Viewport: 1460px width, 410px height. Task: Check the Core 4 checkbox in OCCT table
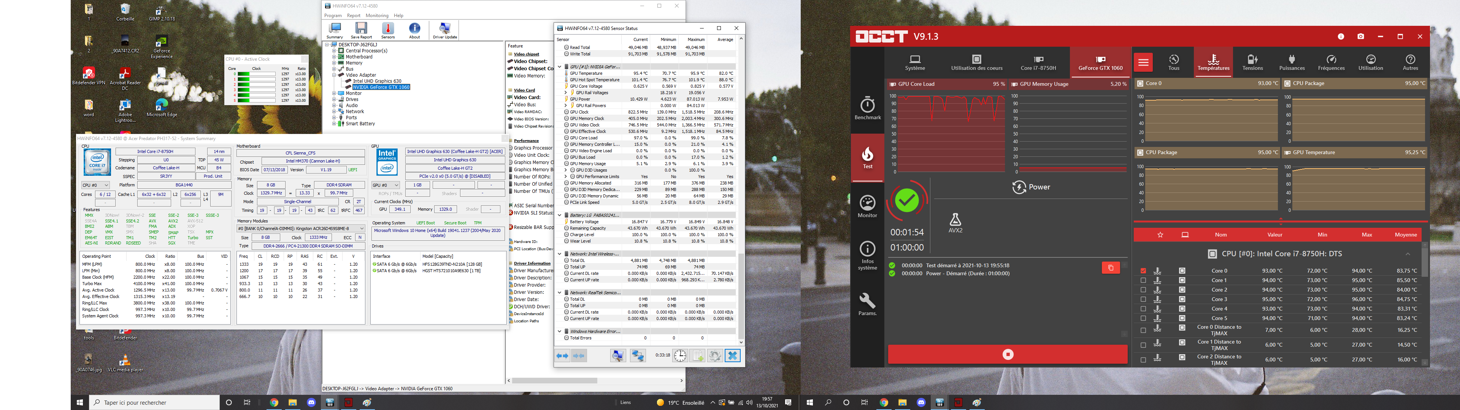(1143, 309)
